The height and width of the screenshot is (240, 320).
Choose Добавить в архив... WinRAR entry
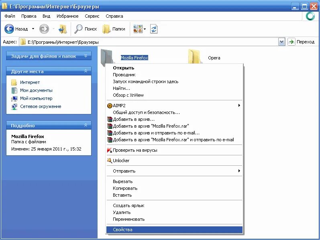click(x=174, y=119)
